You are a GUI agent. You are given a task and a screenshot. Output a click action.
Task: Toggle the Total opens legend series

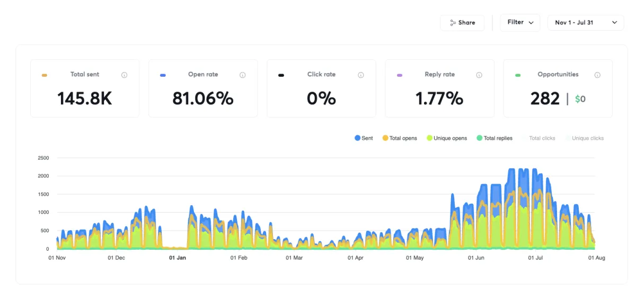[400, 138]
